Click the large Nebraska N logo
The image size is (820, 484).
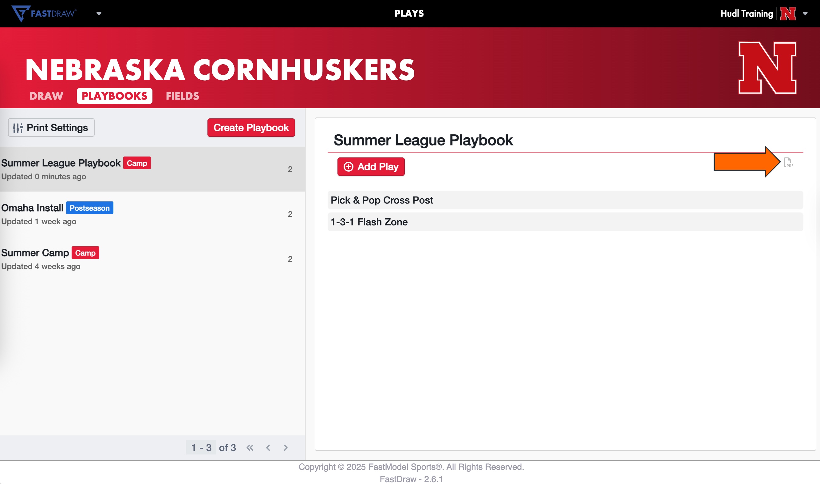767,68
